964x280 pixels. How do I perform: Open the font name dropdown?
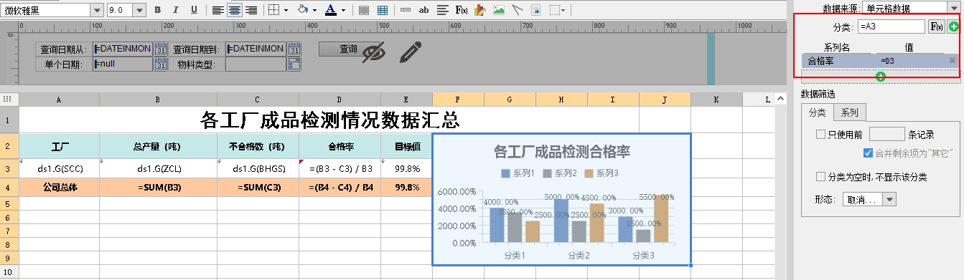(97, 10)
